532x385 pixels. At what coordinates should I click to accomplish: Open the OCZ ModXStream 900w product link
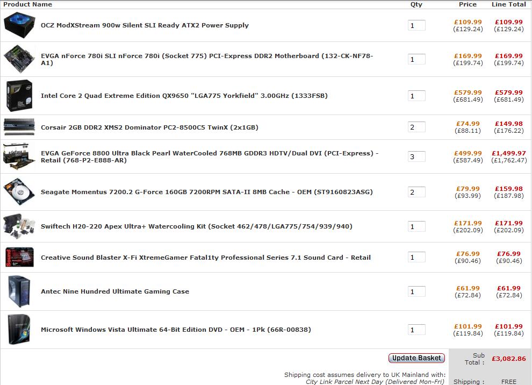145,25
